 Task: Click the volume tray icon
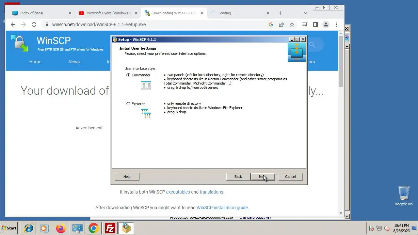387,228
